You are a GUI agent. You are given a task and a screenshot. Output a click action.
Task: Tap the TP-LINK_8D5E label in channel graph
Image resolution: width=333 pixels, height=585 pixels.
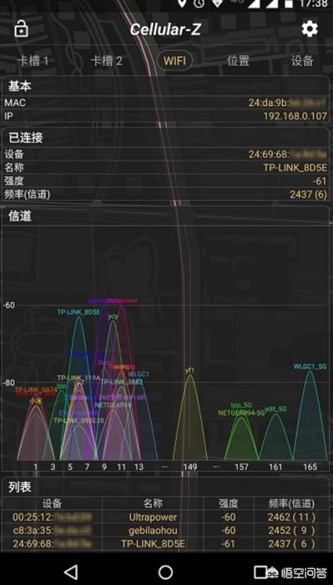click(78, 312)
